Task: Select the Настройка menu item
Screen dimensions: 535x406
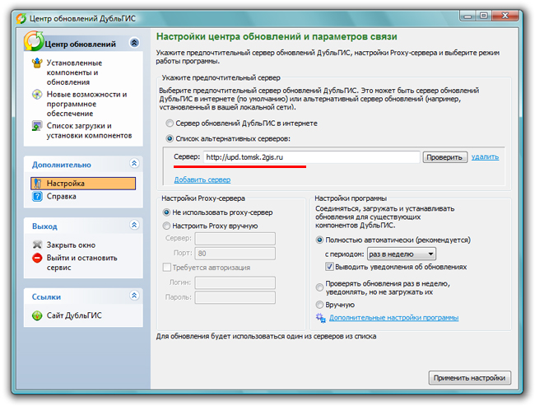Action: click(x=83, y=184)
